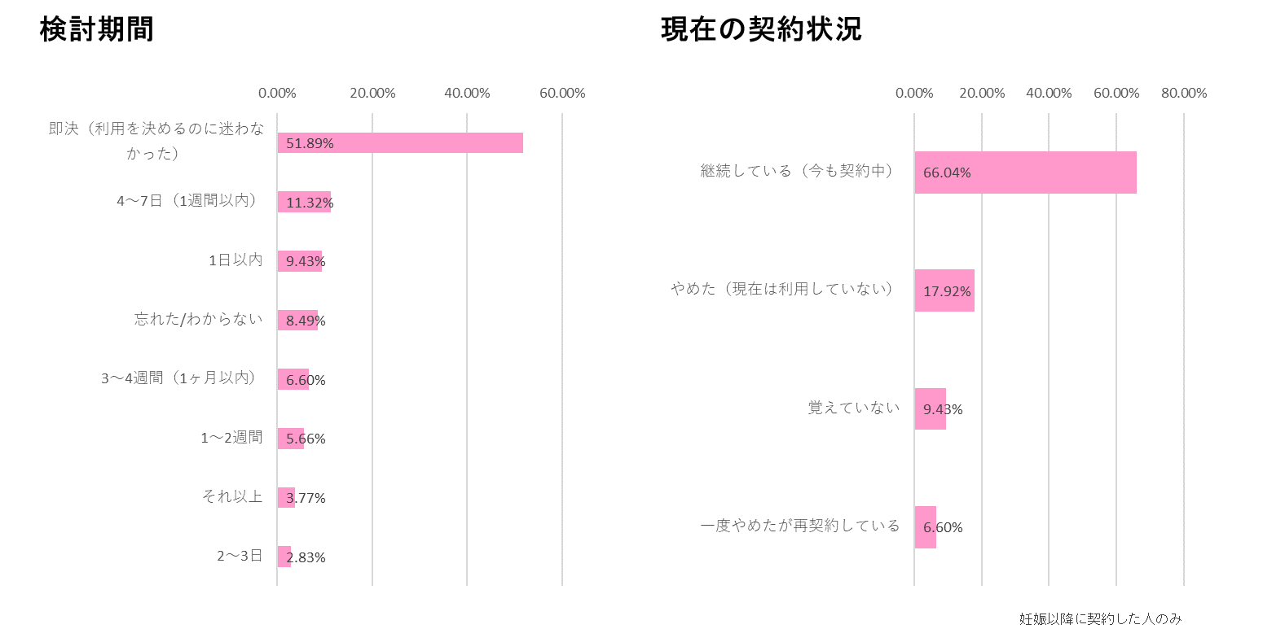The width and height of the screenshot is (1263, 642).
Task: Click the 覚えていない category label
Action: point(854,408)
